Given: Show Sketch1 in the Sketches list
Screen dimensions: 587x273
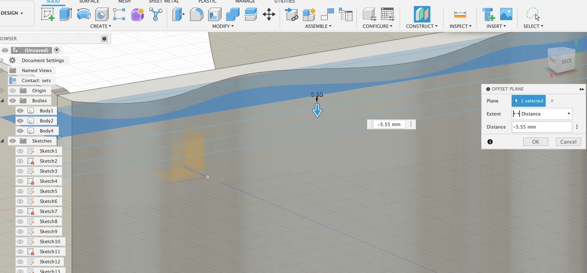Looking at the screenshot, I should 20,151.
